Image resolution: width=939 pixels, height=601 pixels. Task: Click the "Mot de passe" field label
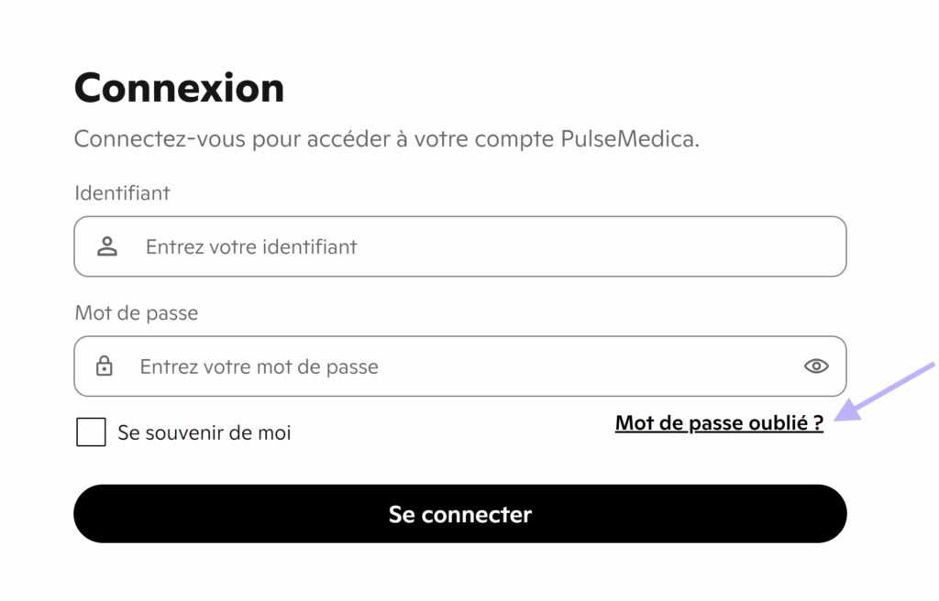137,313
